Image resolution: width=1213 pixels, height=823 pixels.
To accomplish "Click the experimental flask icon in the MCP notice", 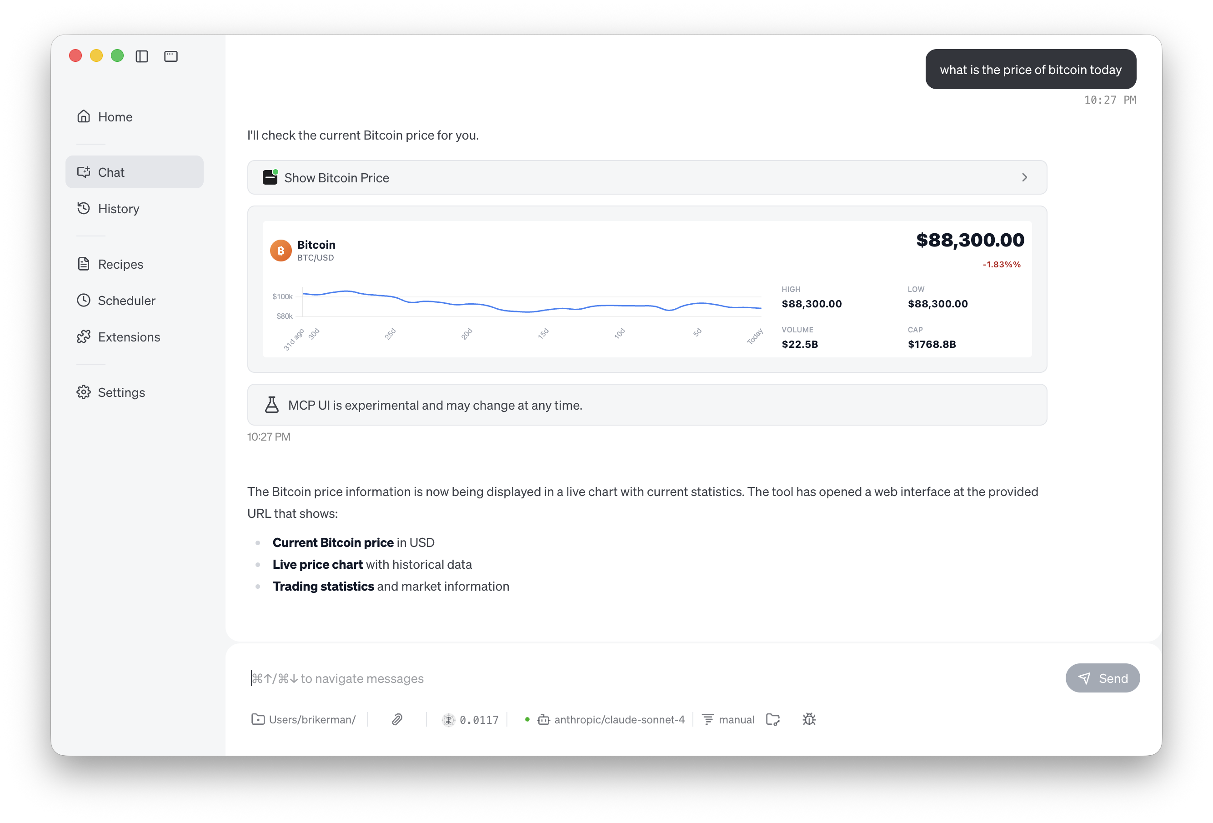I will point(272,405).
